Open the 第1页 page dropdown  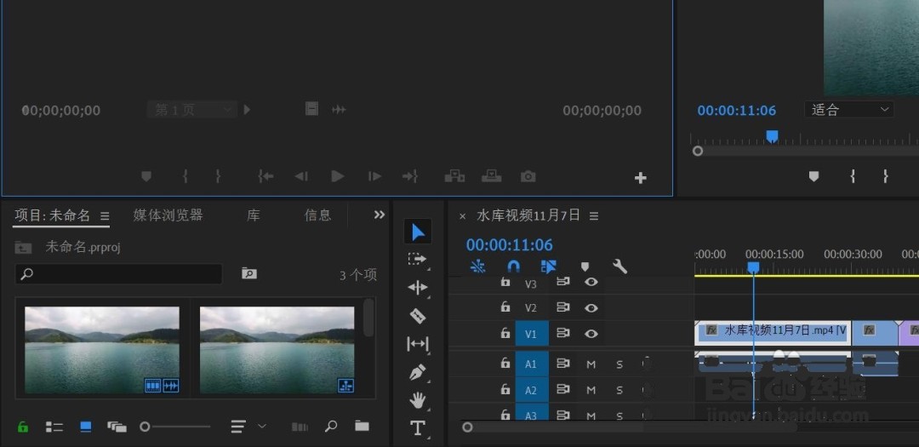pyautogui.click(x=191, y=110)
